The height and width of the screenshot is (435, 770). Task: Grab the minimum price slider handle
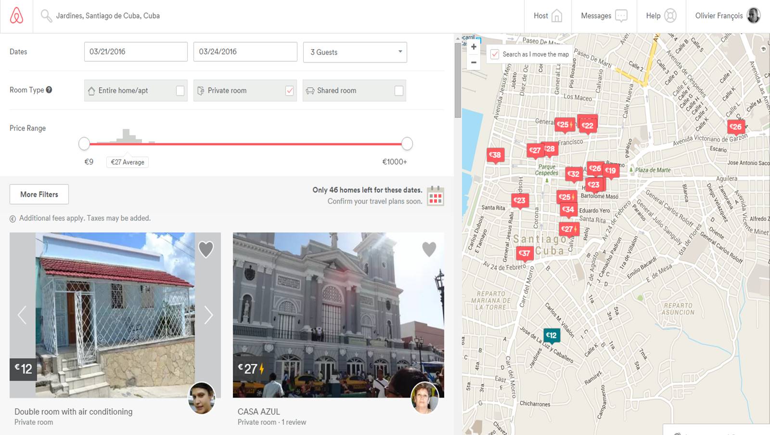click(x=84, y=144)
